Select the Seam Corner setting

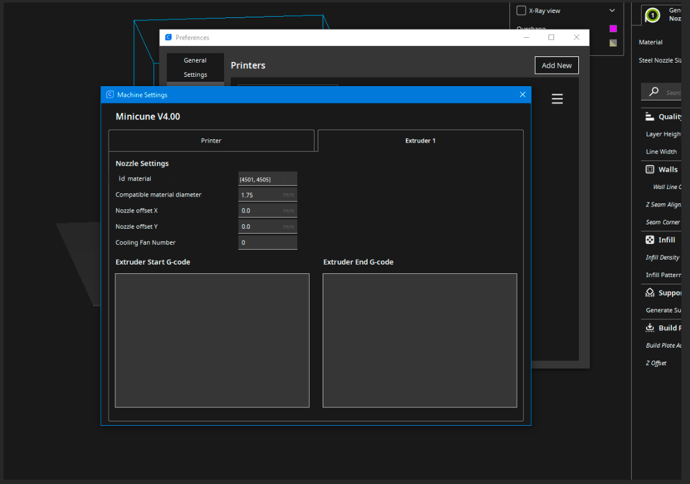point(663,222)
